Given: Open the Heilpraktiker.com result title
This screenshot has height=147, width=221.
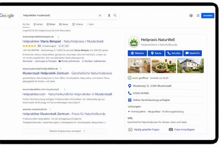Looking at the screenshot, I should pos(67,94).
